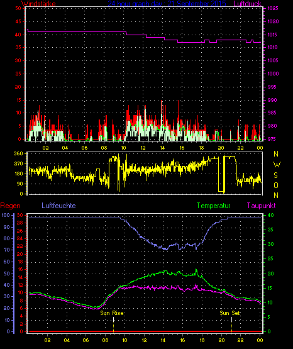
Task: Click the green 25 value on the temperature axis
Action: click(270, 258)
